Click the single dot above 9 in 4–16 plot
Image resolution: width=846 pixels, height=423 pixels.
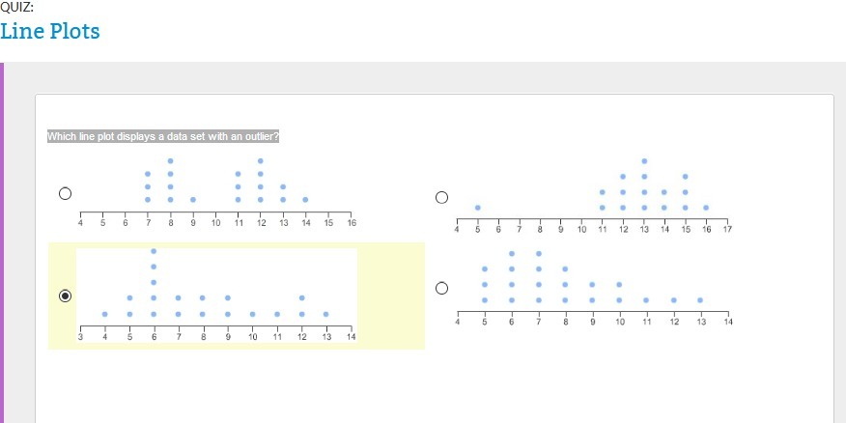[192, 200]
